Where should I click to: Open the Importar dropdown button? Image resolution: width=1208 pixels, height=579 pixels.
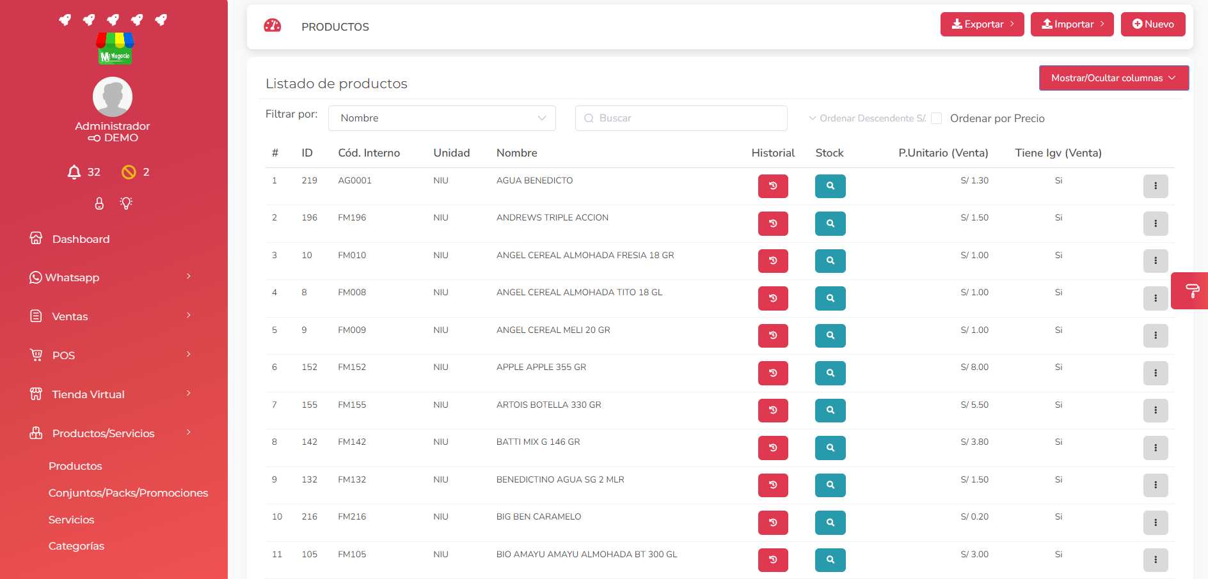pyautogui.click(x=1072, y=24)
